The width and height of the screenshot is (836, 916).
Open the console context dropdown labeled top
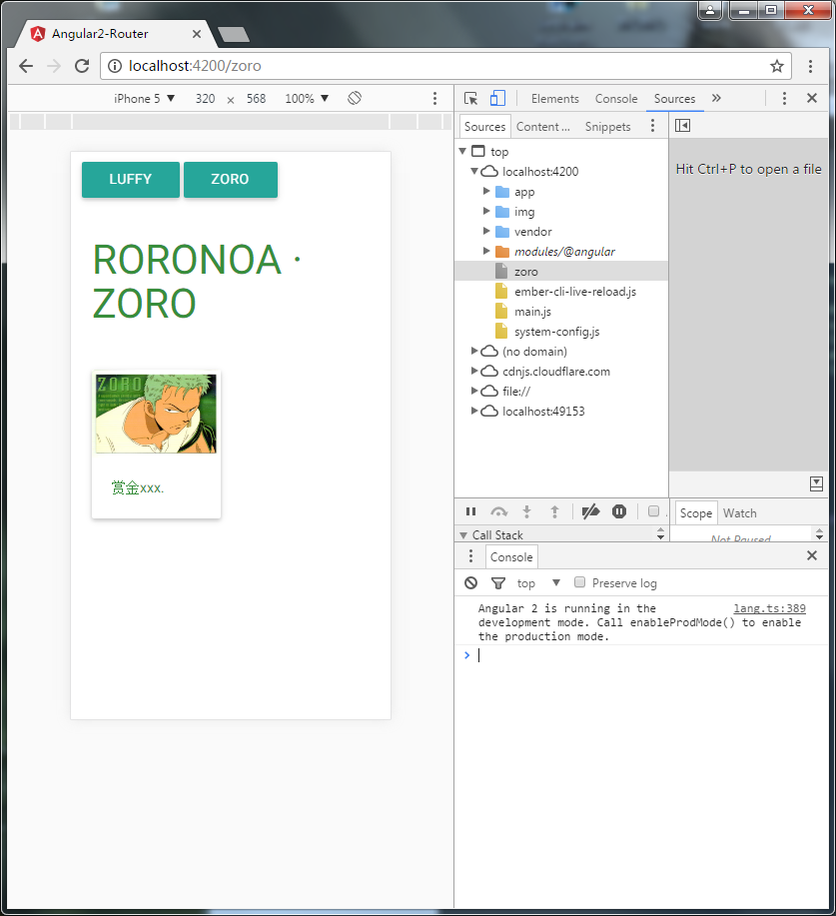point(538,583)
